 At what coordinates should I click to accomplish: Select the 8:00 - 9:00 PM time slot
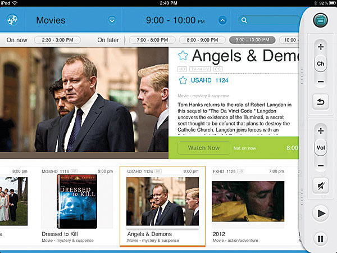click(202, 40)
